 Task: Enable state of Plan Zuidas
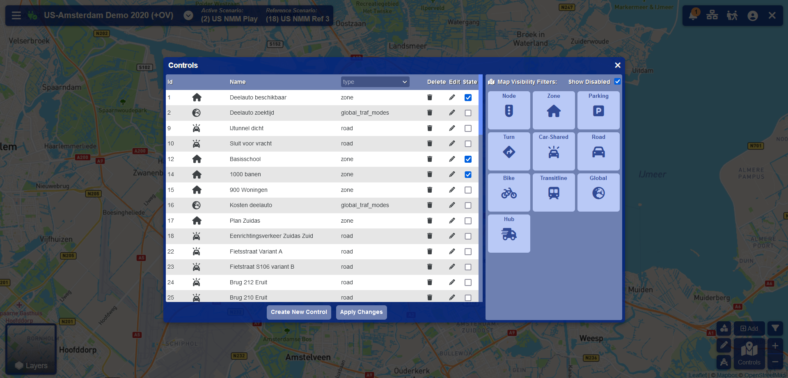tap(468, 221)
